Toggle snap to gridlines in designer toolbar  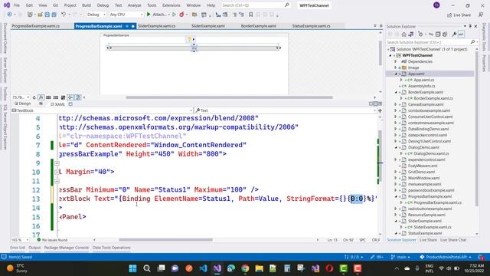coord(56,97)
